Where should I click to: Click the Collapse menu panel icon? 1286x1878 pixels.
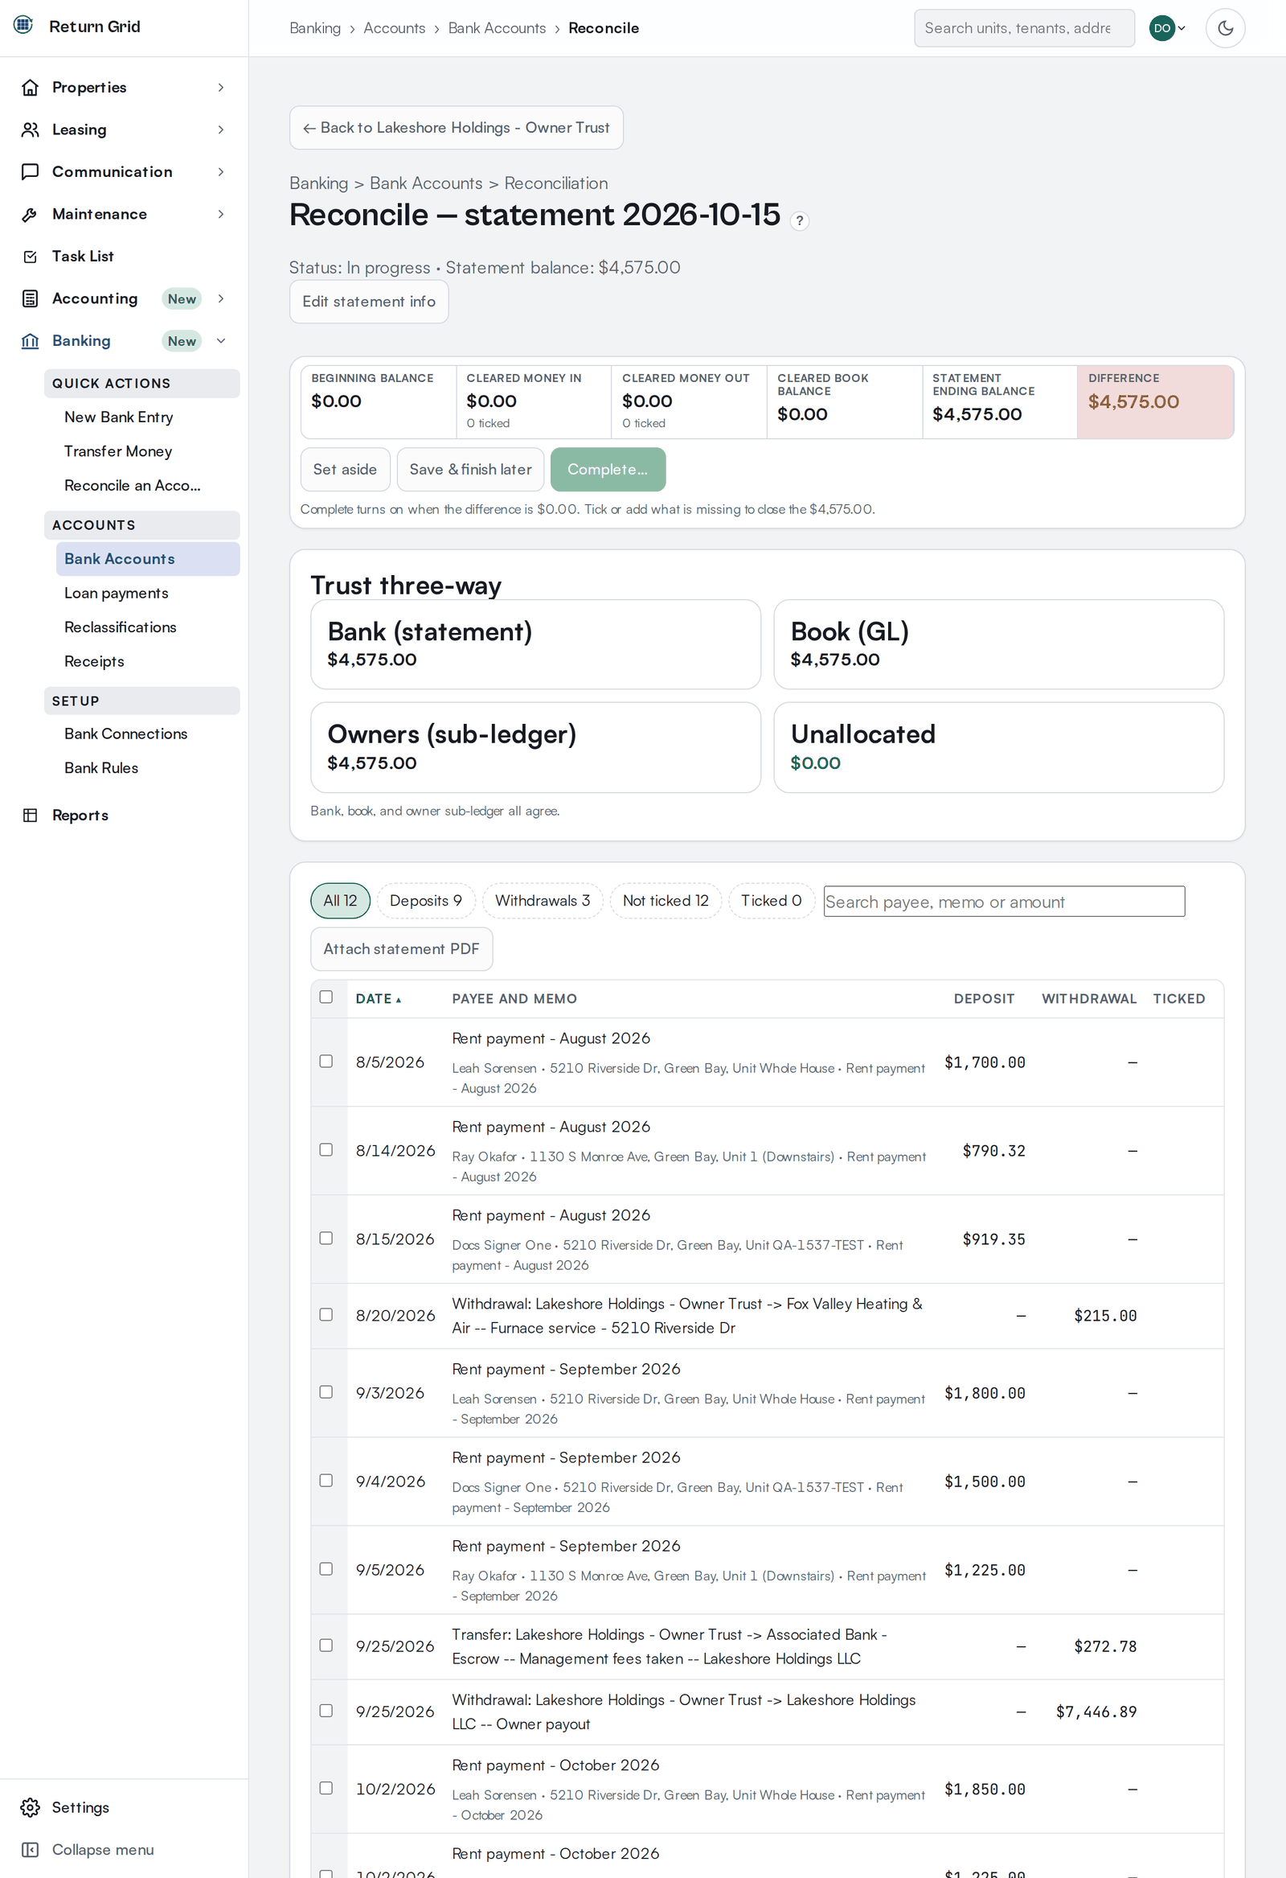(30, 1850)
